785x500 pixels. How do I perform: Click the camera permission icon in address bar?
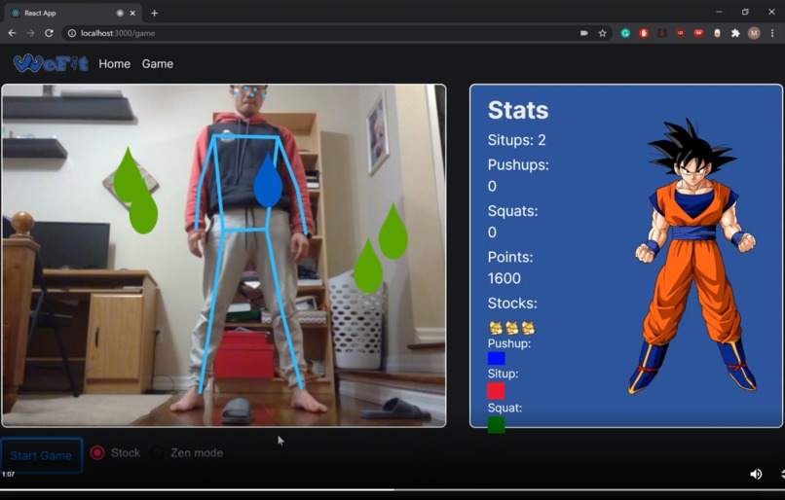pos(583,33)
